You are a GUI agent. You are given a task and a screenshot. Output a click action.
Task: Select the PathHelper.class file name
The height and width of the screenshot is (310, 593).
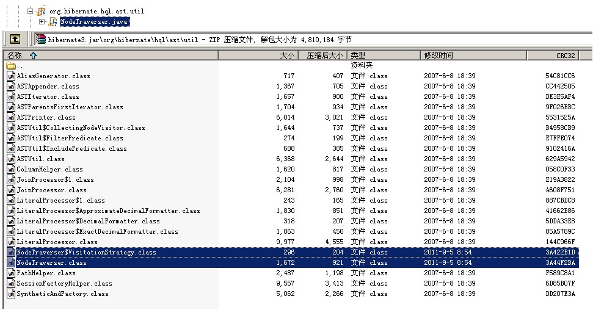[x=46, y=273]
